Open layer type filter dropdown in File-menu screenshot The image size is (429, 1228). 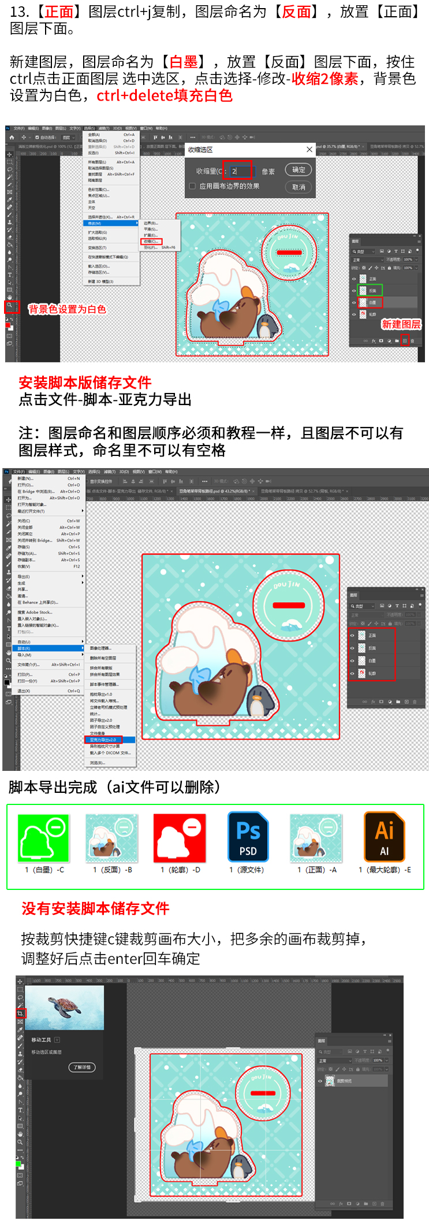tap(363, 606)
